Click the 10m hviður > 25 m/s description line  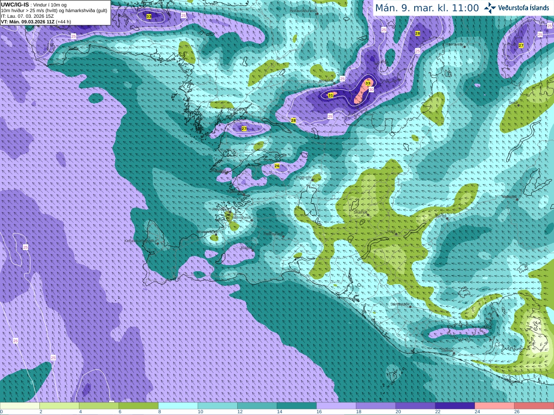[x=54, y=10]
